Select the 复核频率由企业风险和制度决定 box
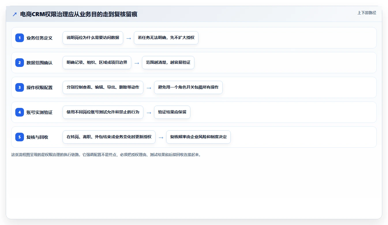The width and height of the screenshot is (388, 225). (x=198, y=137)
